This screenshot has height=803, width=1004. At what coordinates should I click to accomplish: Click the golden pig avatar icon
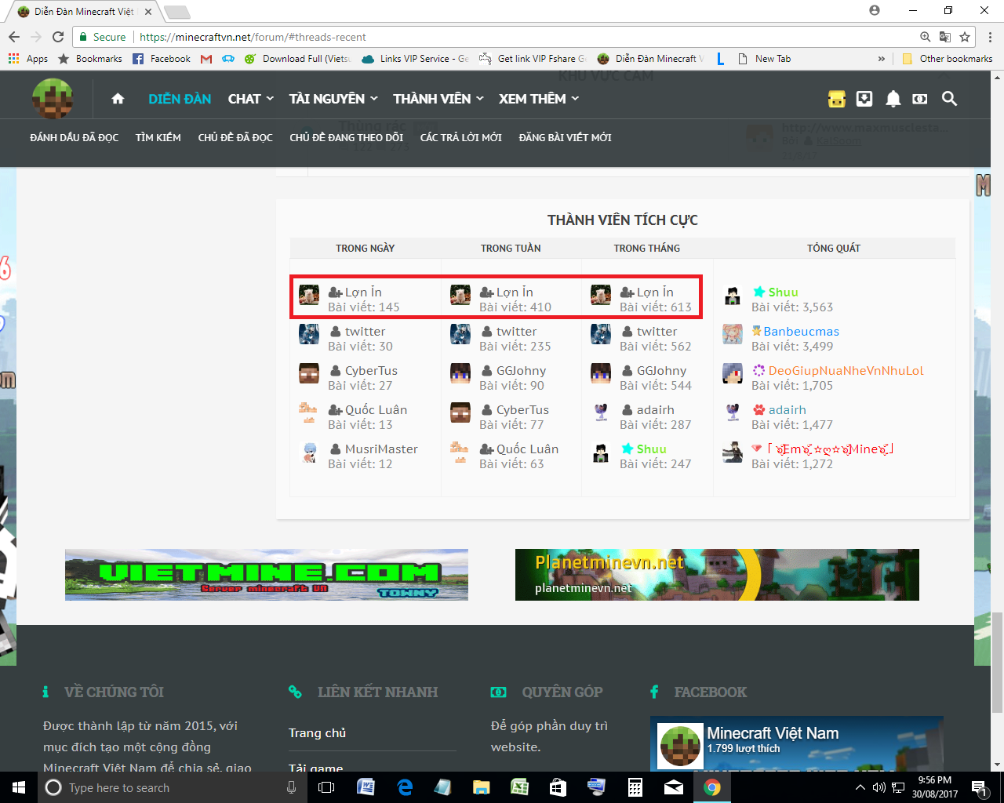pyautogui.click(x=836, y=99)
